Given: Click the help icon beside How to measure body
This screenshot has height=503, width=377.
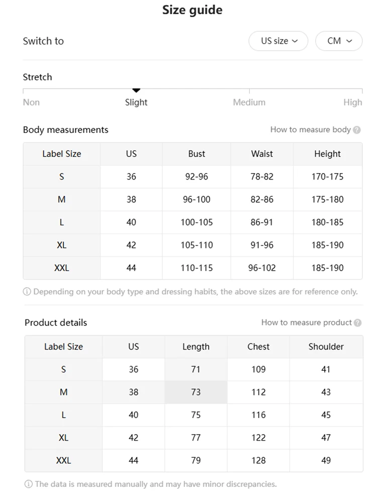Looking at the screenshot, I should pos(357,130).
